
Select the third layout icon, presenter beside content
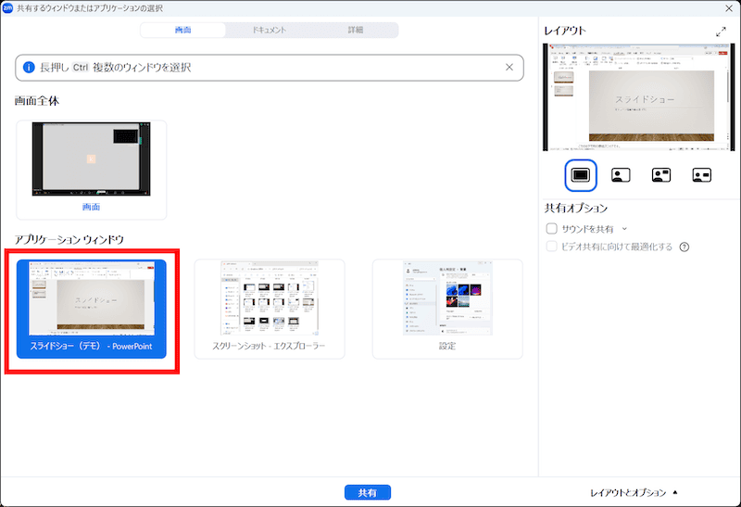(x=660, y=173)
